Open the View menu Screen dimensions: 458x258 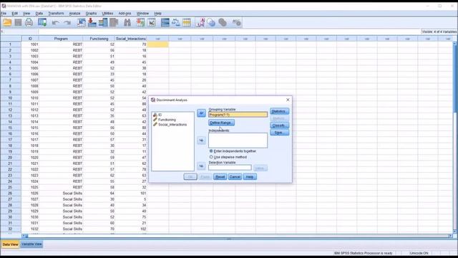(26, 14)
